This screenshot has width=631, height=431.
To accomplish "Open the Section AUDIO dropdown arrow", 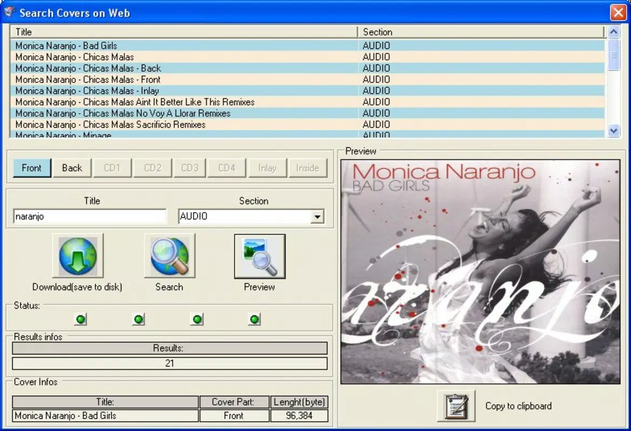I will click(318, 217).
